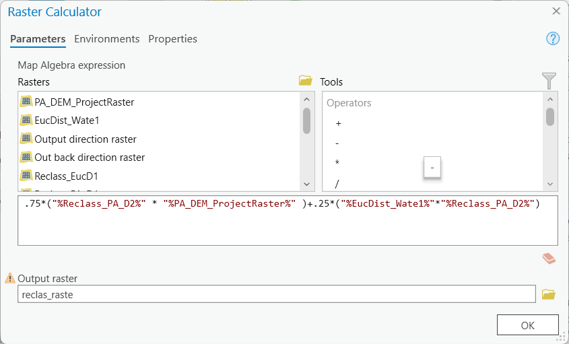Select the EucDist_Wate1 raster
Image resolution: width=569 pixels, height=344 pixels.
[x=67, y=121]
